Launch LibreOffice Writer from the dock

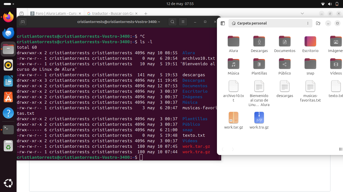click(x=8, y=81)
